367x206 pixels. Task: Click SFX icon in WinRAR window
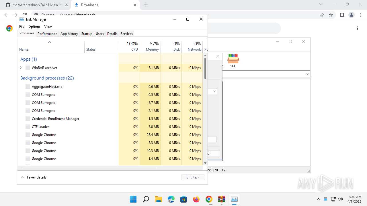click(233, 61)
